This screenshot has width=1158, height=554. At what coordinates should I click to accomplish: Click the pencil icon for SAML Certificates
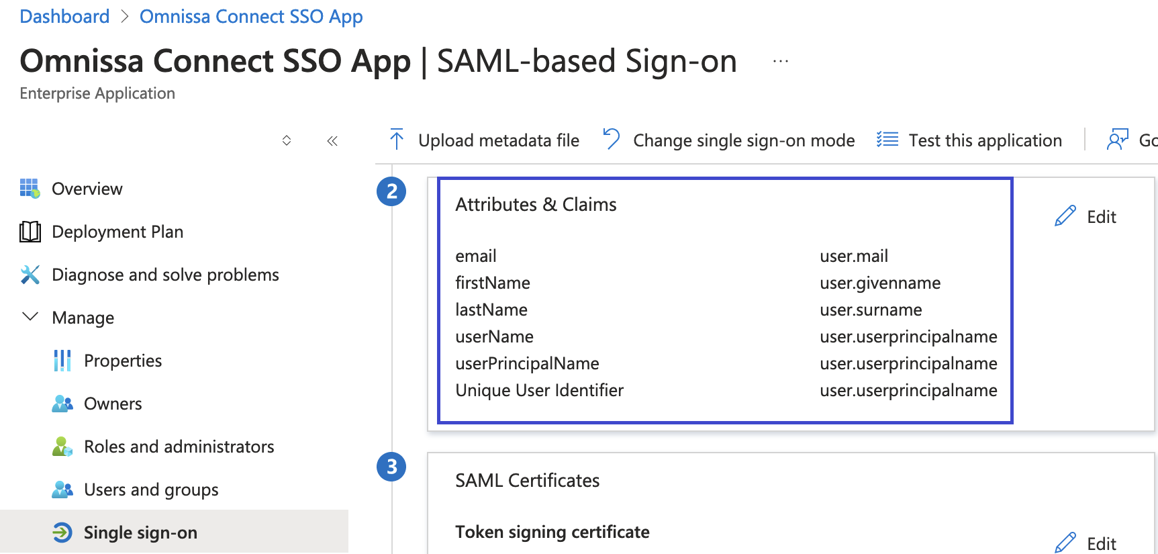1065,543
